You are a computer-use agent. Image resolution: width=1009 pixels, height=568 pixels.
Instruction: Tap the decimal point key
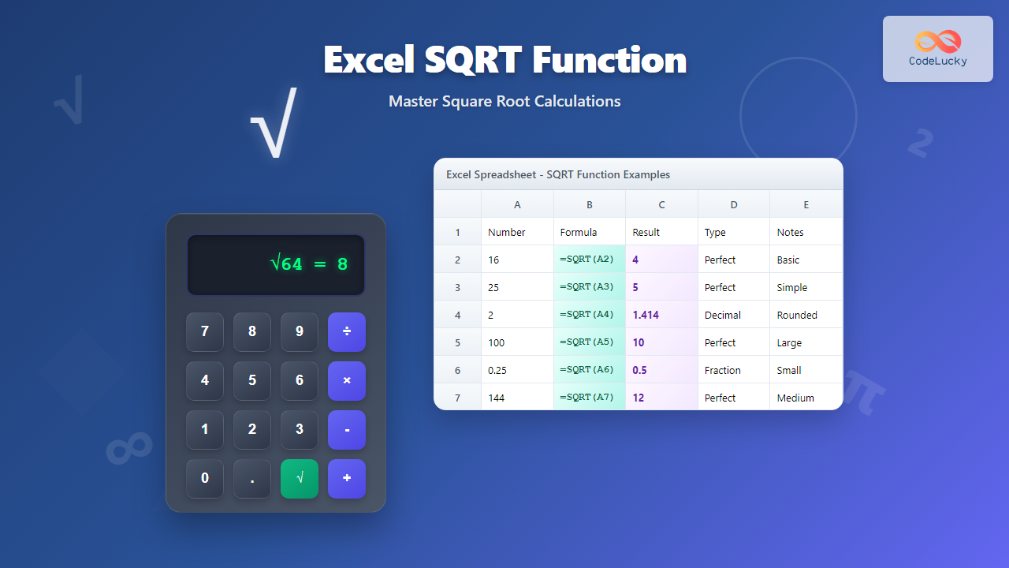[x=252, y=478]
